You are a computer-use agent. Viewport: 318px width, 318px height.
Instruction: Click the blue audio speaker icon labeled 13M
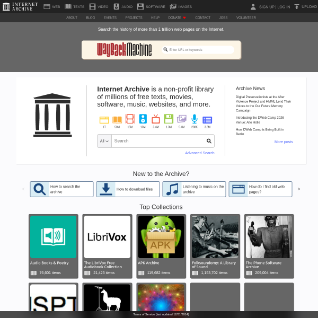pos(143,119)
